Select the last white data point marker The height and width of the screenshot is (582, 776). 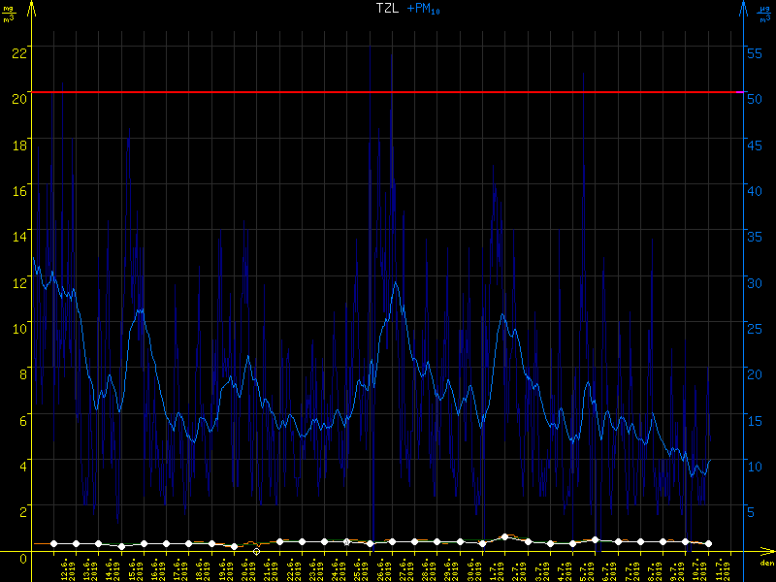pos(708,544)
